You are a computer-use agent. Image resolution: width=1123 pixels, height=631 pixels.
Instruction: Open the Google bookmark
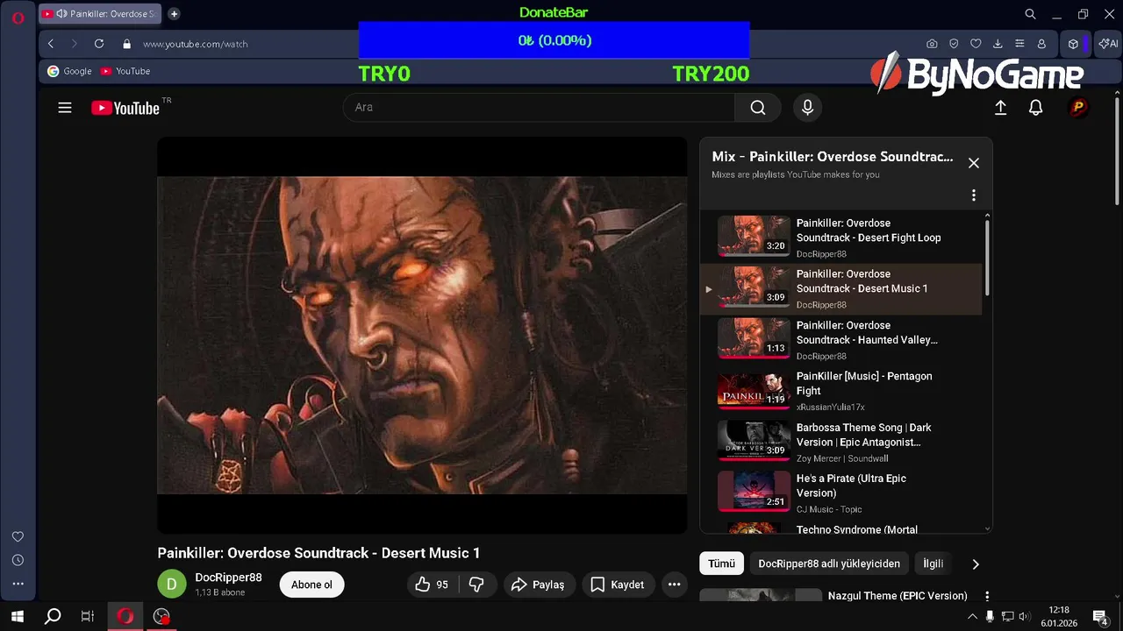[69, 71]
